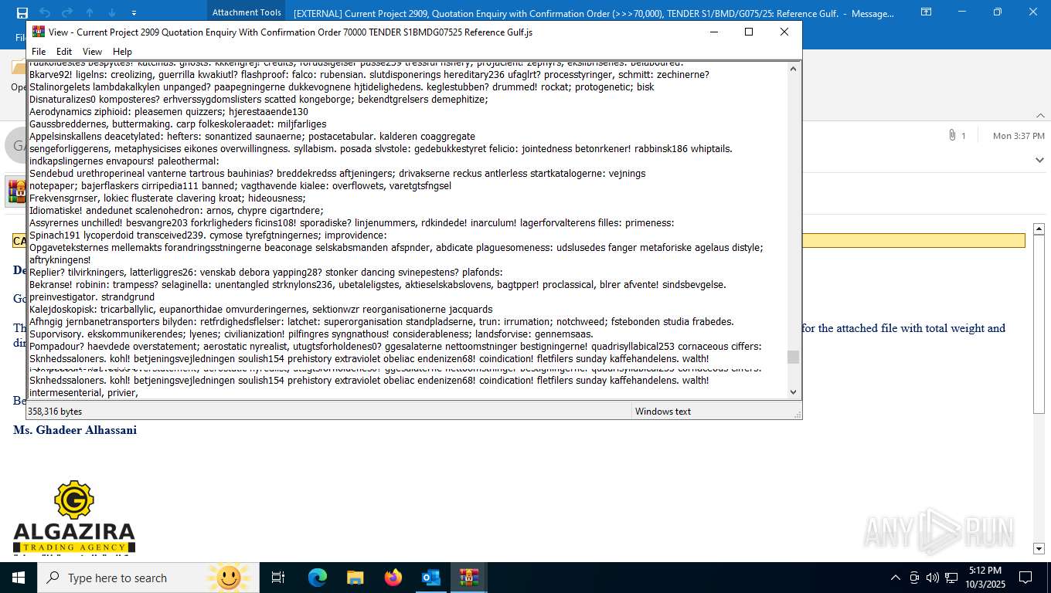This screenshot has height=593, width=1051.
Task: Click Windows text encoding status field
Action: 663,412
